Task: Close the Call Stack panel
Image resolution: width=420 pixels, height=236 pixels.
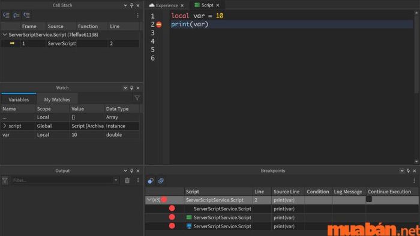Action: [x=138, y=5]
